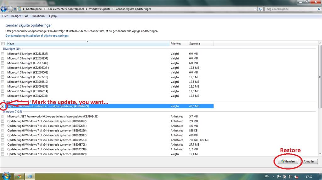Sort by Prioritet column header
Screen dimensions: 322x180
pos(178,44)
